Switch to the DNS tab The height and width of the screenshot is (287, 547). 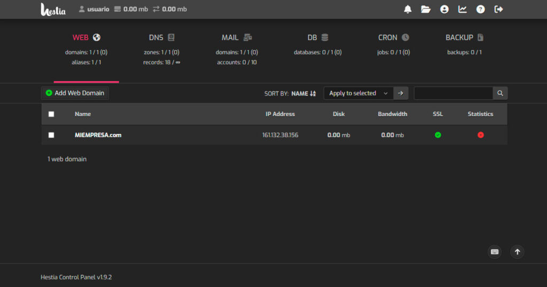[161, 38]
